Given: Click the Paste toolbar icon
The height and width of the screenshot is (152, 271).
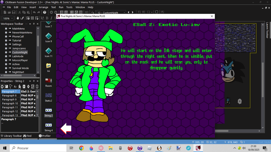Looking at the screenshot, I should (x=28, y=12).
